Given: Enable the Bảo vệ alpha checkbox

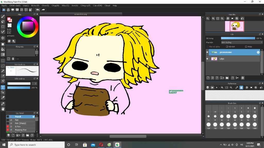Looking at the screenshot, I should 208,47.
